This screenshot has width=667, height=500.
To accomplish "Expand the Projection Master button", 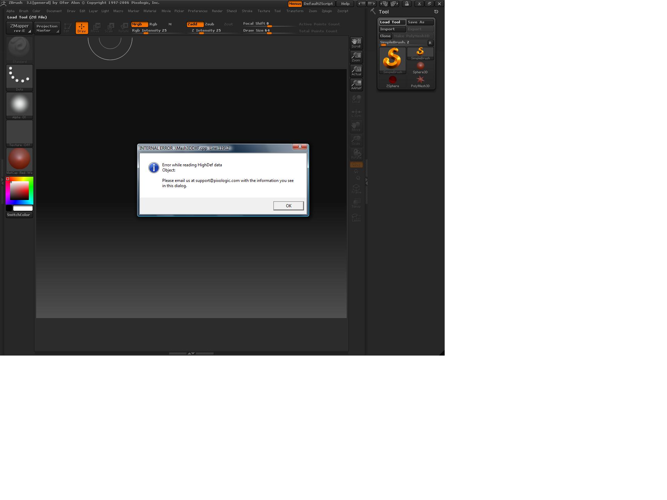I will point(47,28).
